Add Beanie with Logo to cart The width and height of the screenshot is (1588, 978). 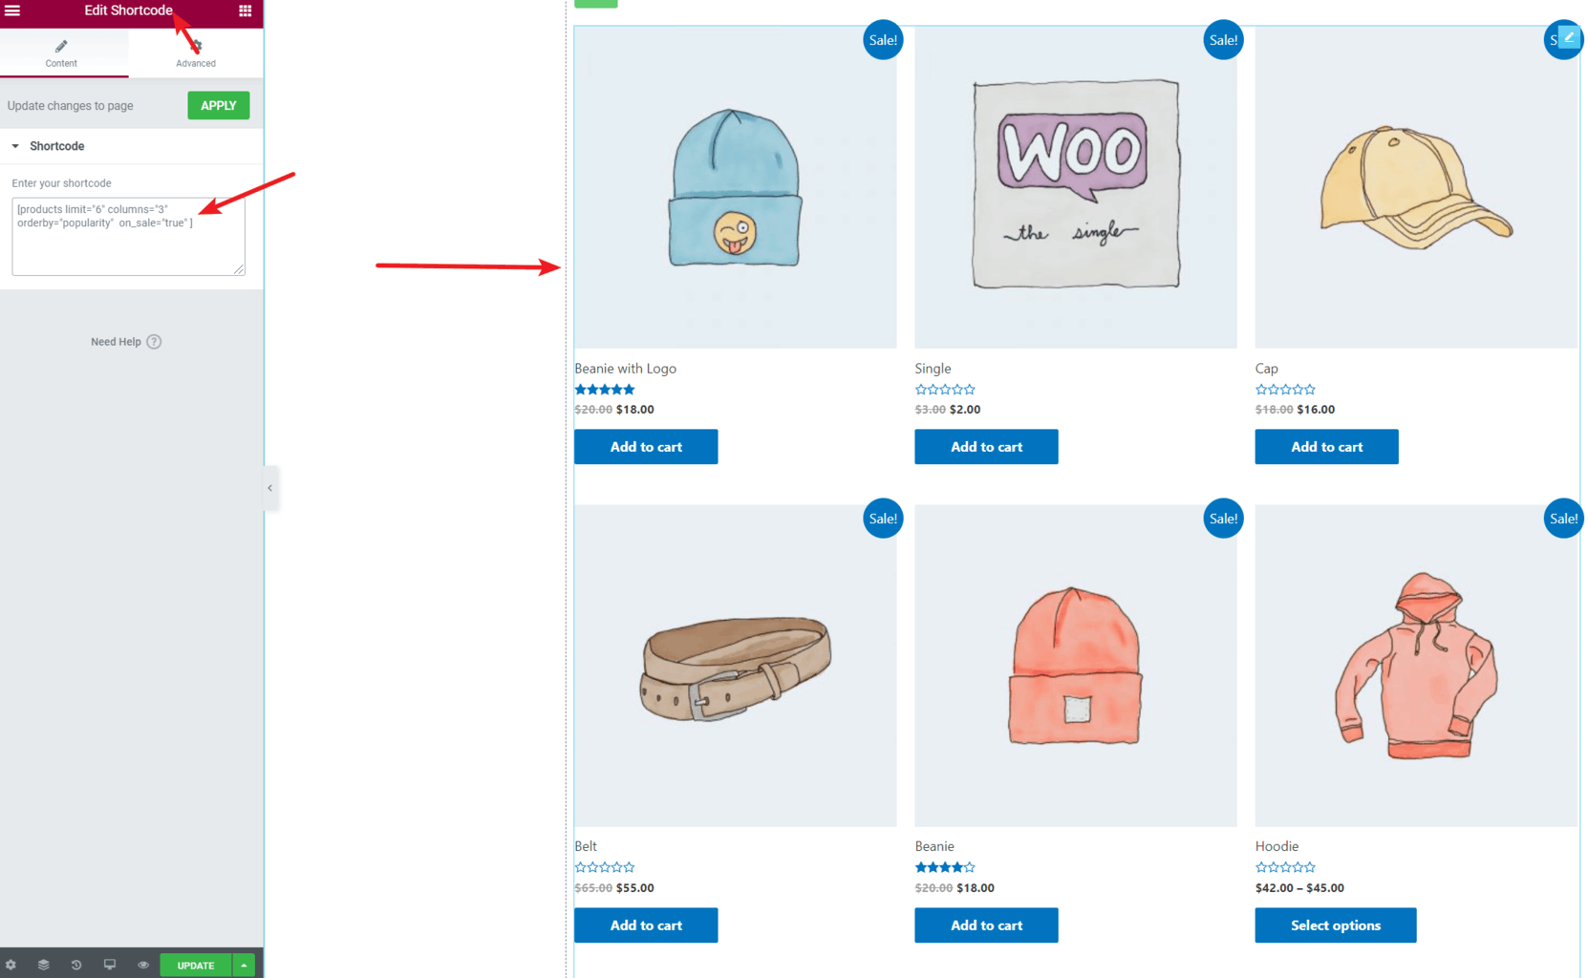click(646, 447)
